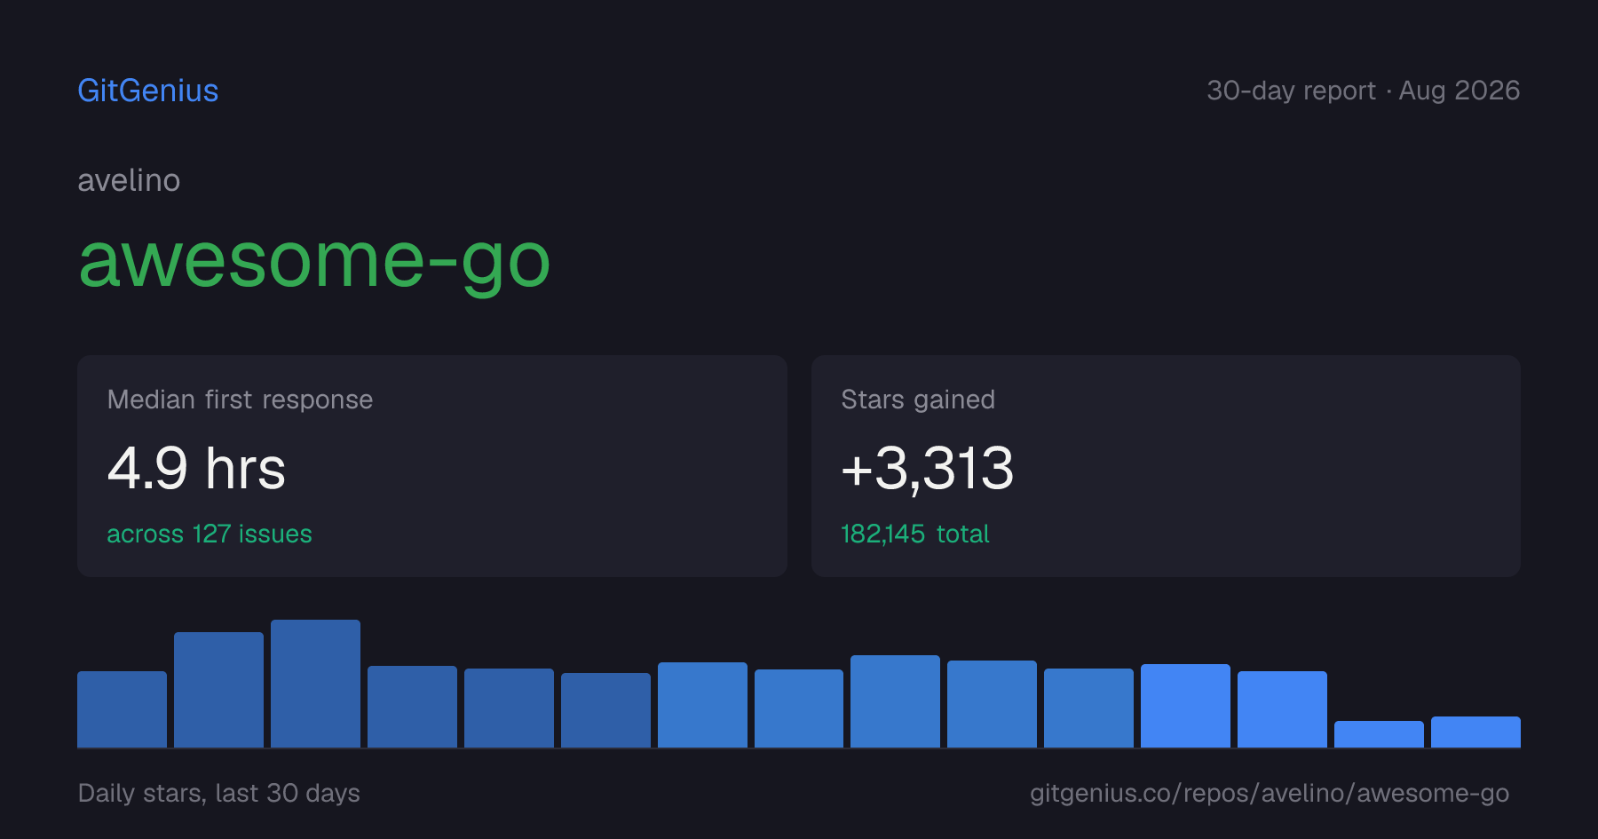
Task: Select the avelino owner name
Action: (129, 180)
